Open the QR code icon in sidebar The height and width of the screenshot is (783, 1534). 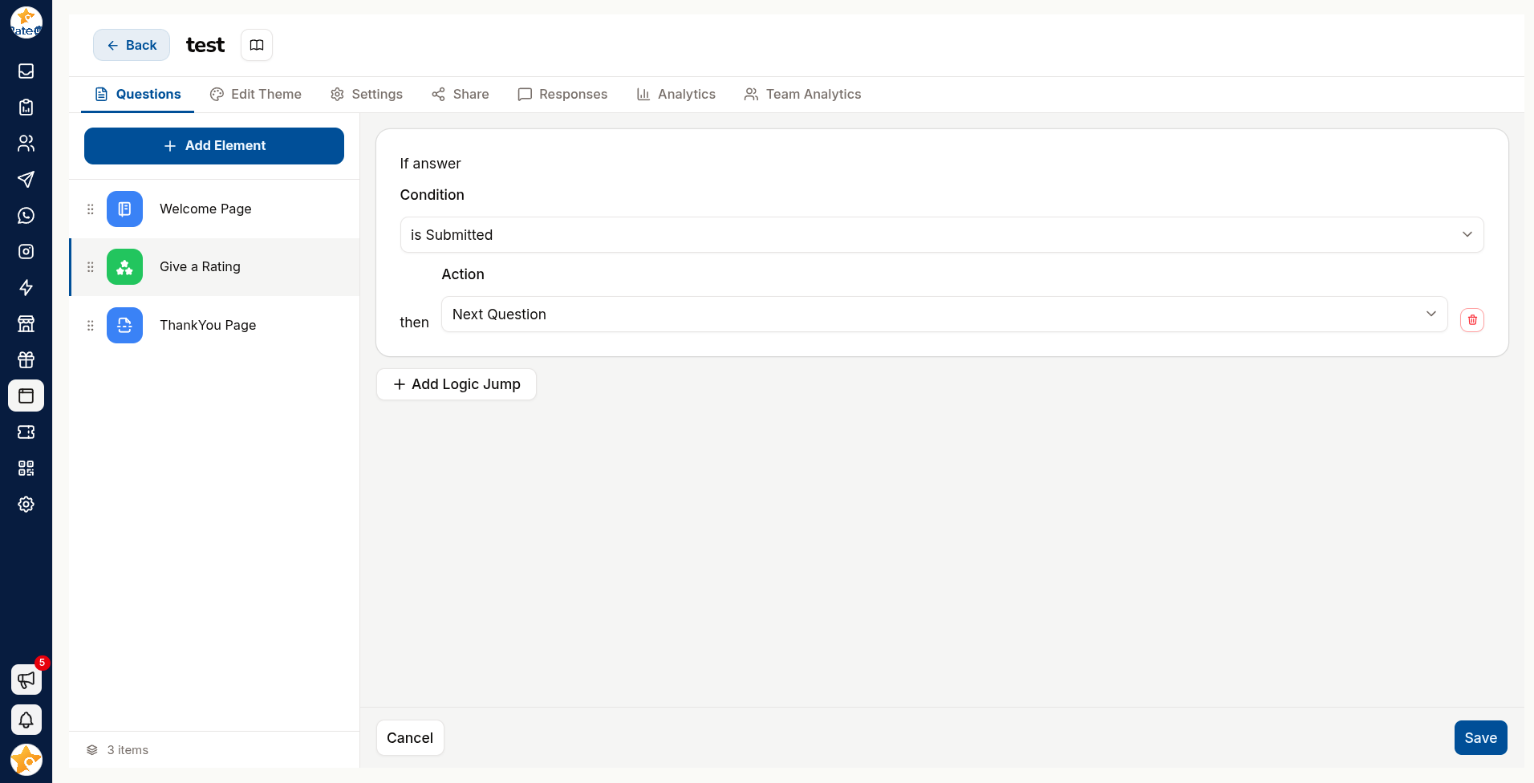26,469
